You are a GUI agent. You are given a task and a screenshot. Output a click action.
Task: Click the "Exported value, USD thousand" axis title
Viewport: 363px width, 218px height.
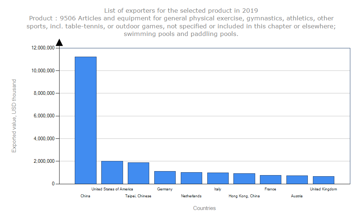pos(14,116)
